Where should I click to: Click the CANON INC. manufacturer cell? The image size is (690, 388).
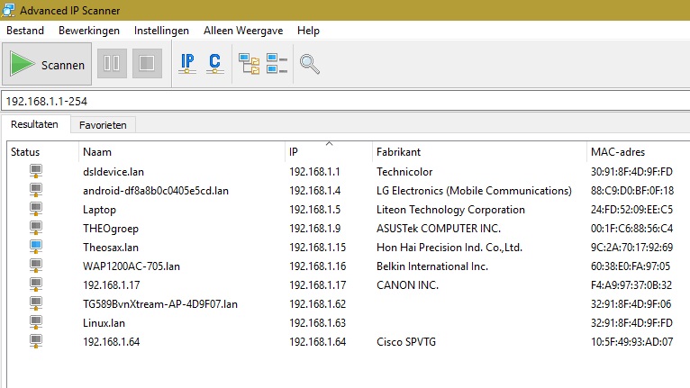[x=407, y=285]
